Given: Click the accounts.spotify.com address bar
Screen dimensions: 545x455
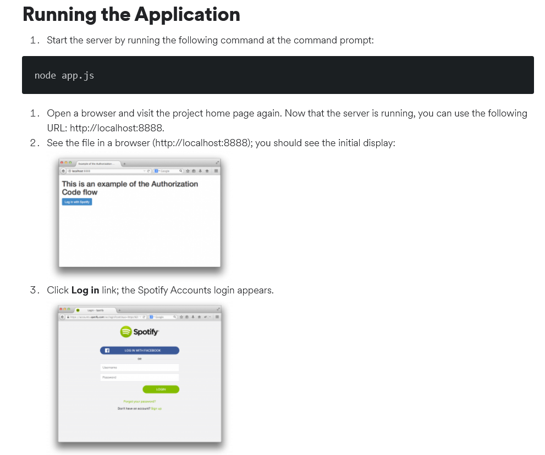Looking at the screenshot, I should [x=106, y=317].
